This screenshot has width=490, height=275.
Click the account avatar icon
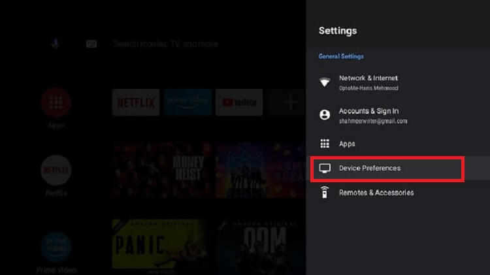[325, 115]
